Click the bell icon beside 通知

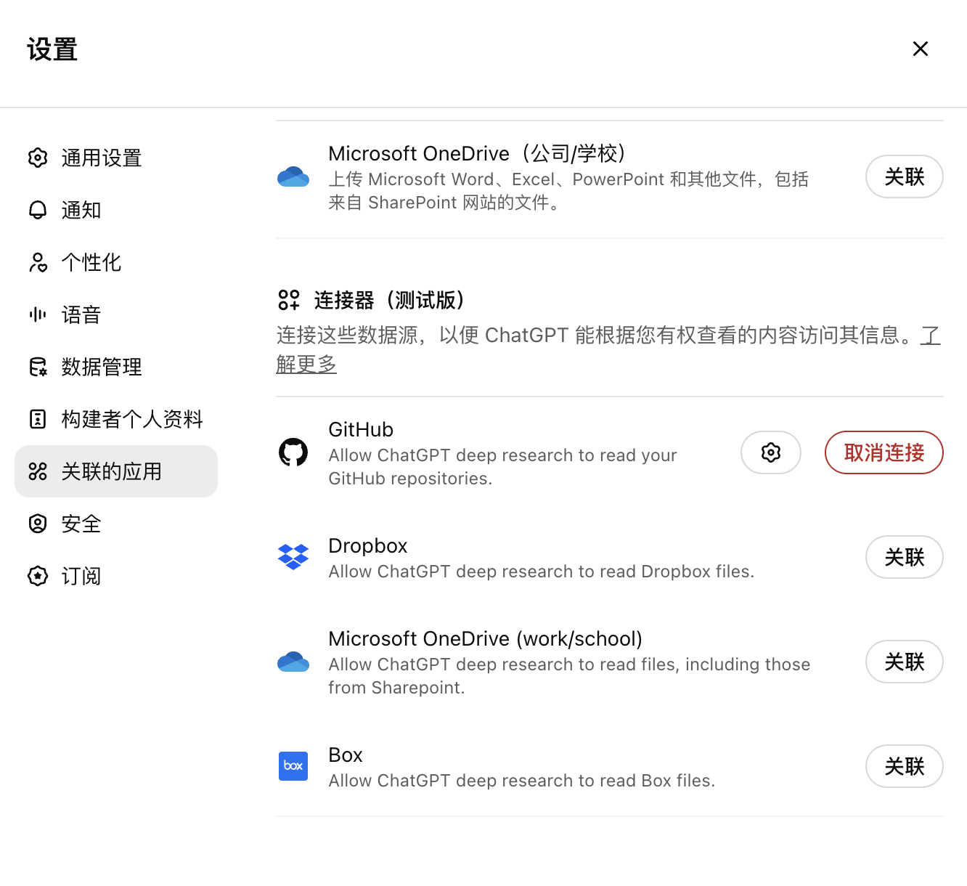tap(38, 210)
